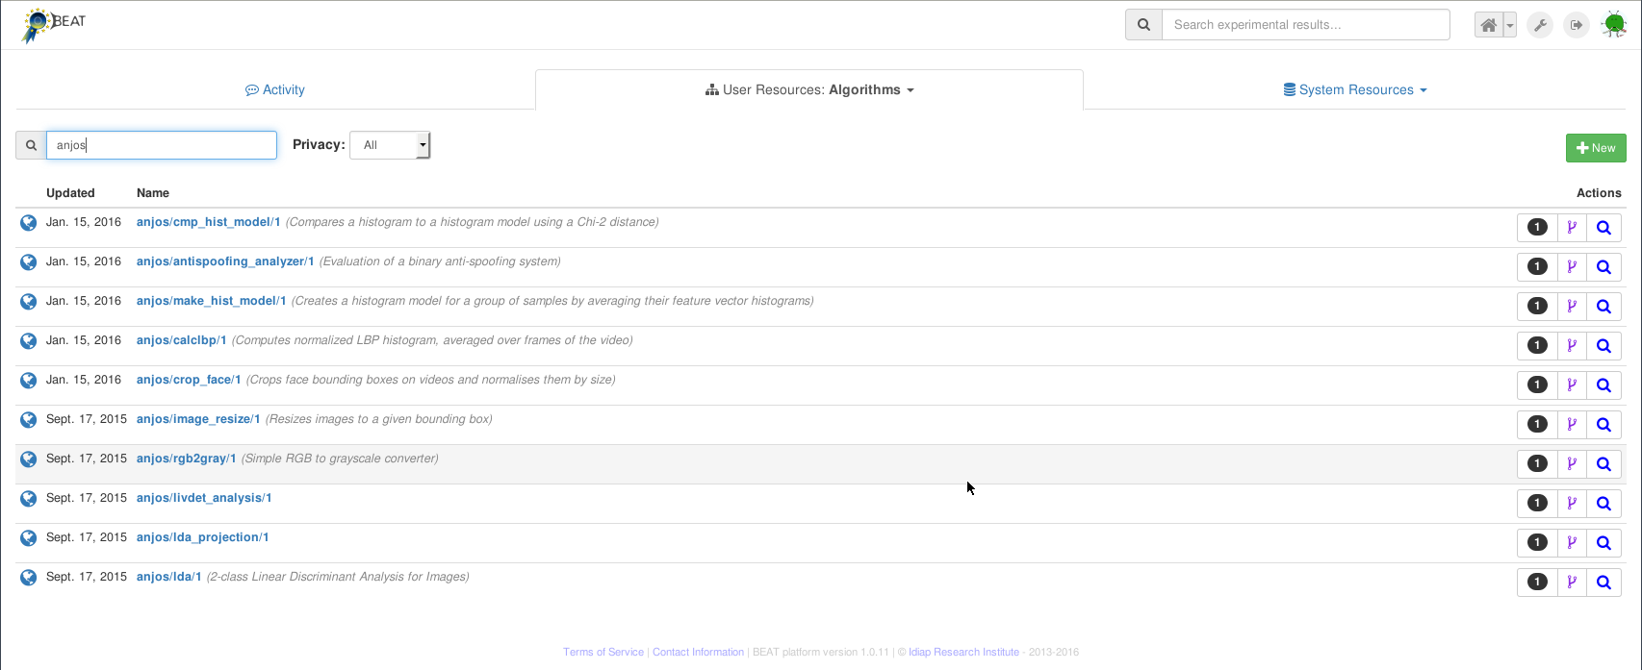Fork the anjos/rgb2gray/1 algorithm
This screenshot has height=670, width=1642.
point(1572,464)
